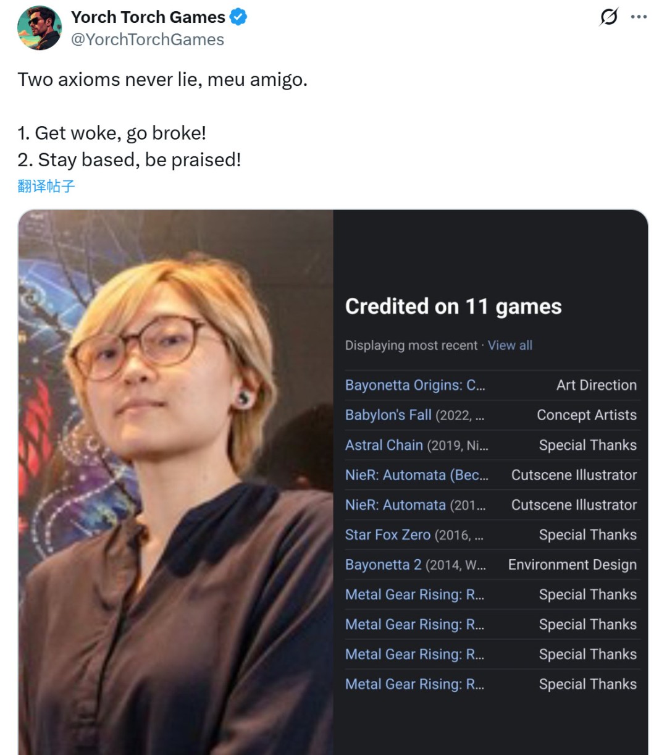The height and width of the screenshot is (755, 667).
Task: Click the blue verified badge icon
Action: (x=238, y=17)
